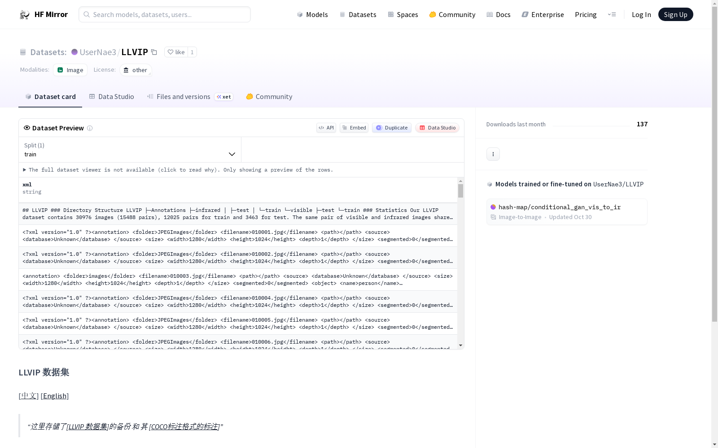Image resolution: width=718 pixels, height=448 pixels.
Task: Select the row with filename 010005.jpg
Action: [238, 323]
